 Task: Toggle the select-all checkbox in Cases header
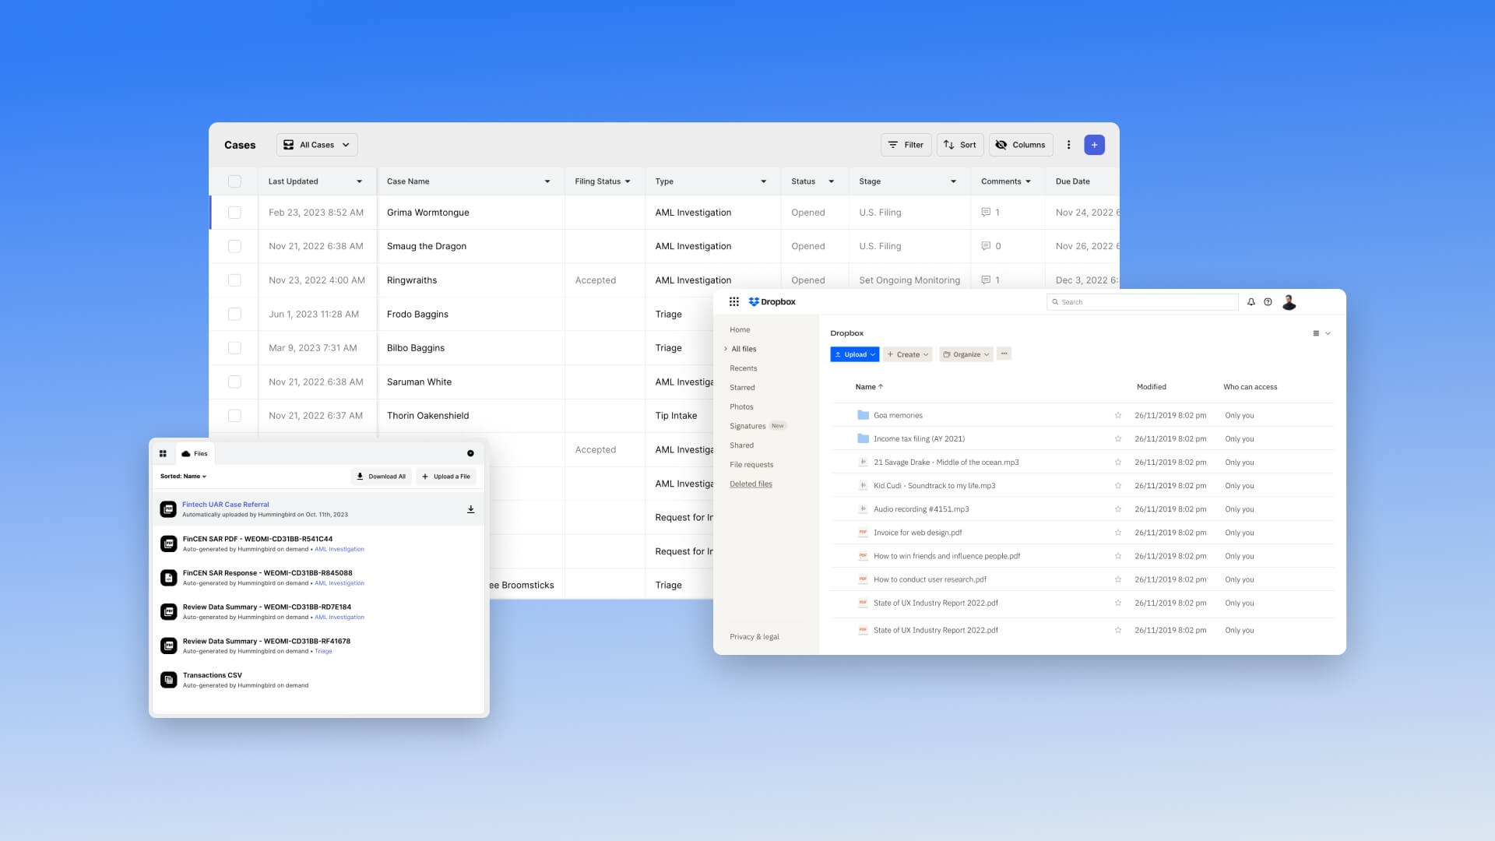coord(234,181)
